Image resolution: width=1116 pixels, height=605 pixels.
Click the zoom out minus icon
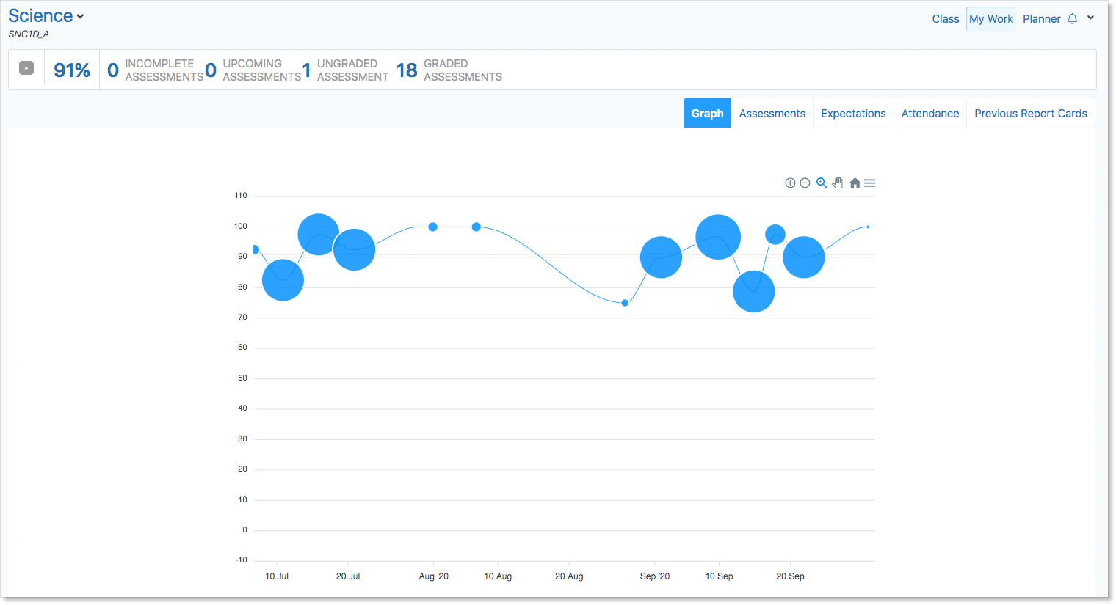[x=805, y=183]
